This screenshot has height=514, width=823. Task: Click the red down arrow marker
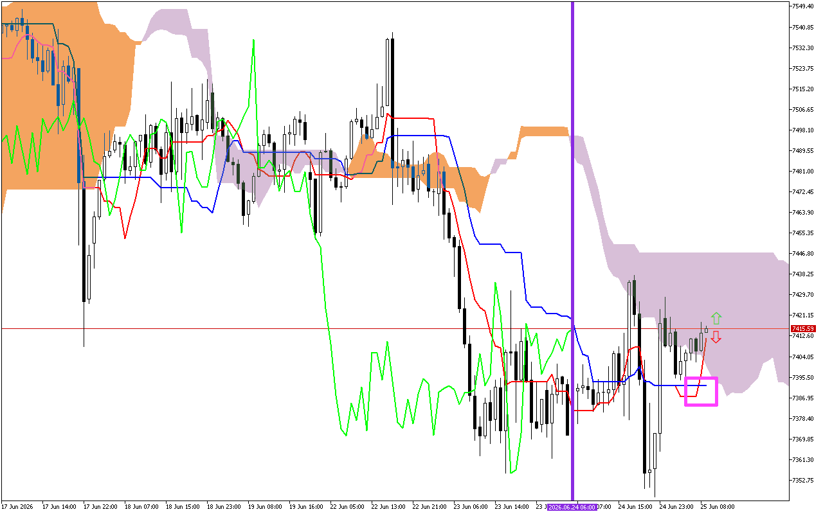click(716, 337)
